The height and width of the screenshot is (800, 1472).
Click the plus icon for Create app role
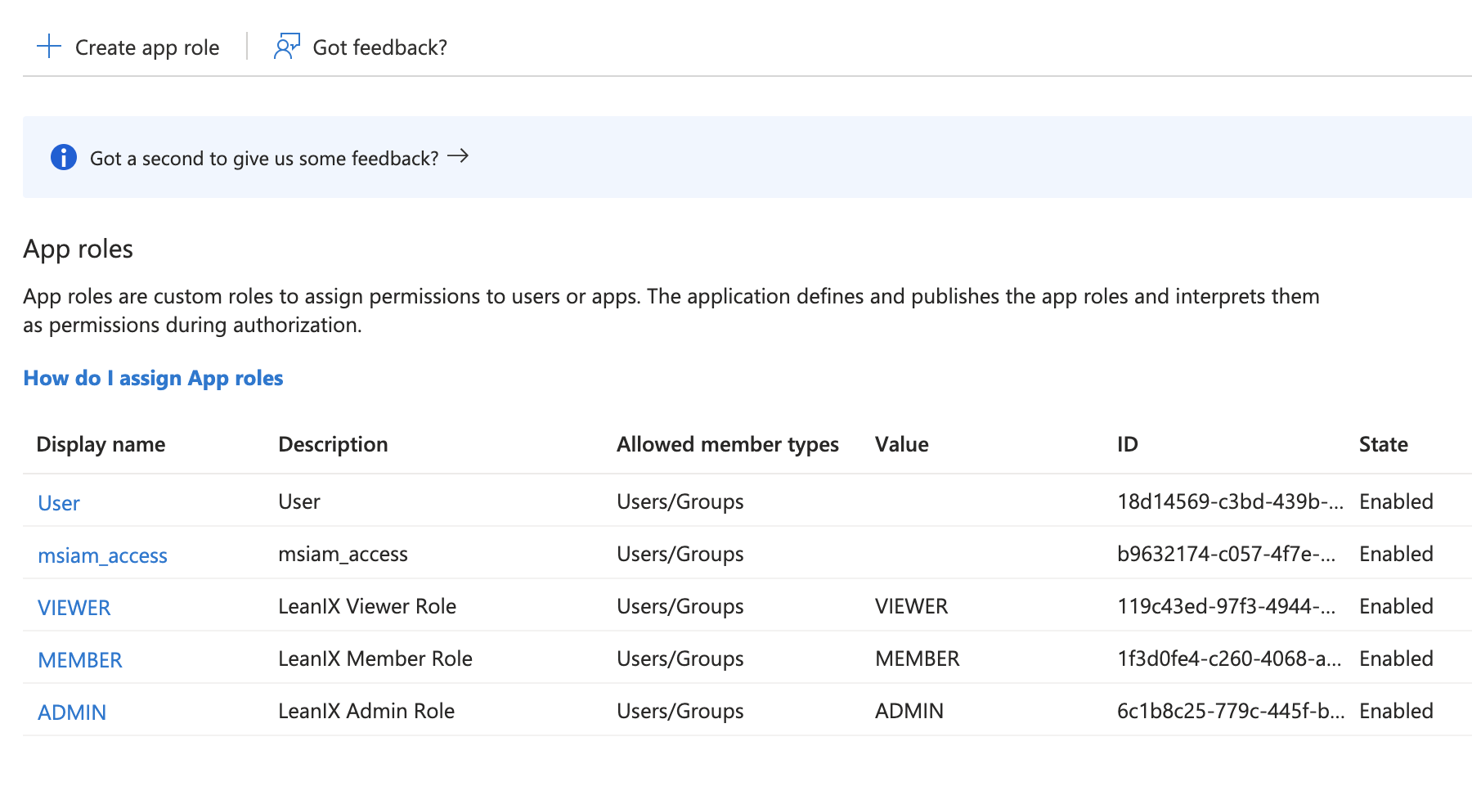[x=49, y=47]
